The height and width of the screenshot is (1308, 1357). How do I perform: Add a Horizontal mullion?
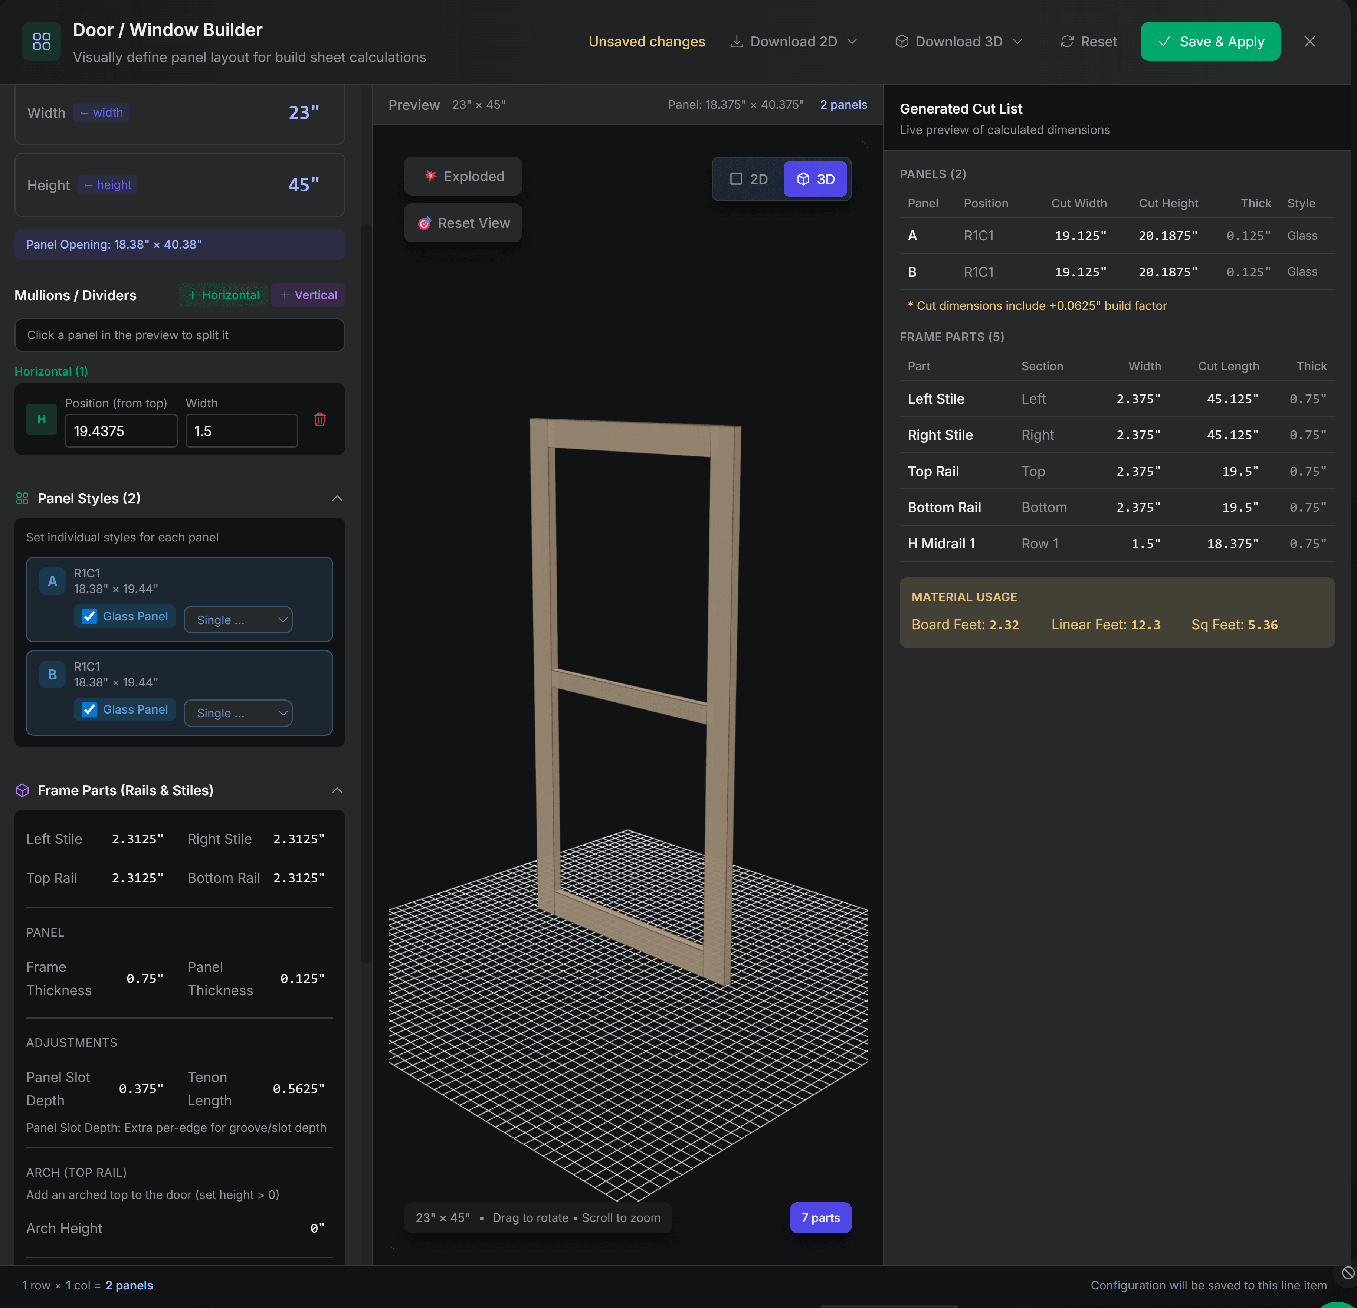tap(224, 295)
